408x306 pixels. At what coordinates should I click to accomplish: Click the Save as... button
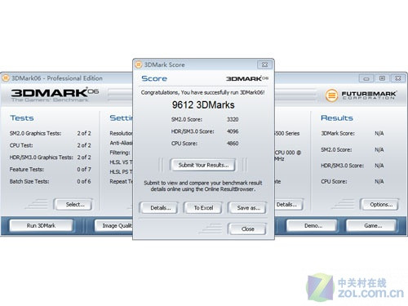[248, 208]
